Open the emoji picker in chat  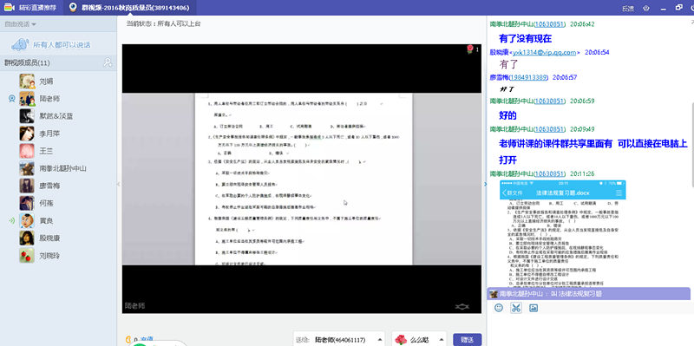point(499,308)
